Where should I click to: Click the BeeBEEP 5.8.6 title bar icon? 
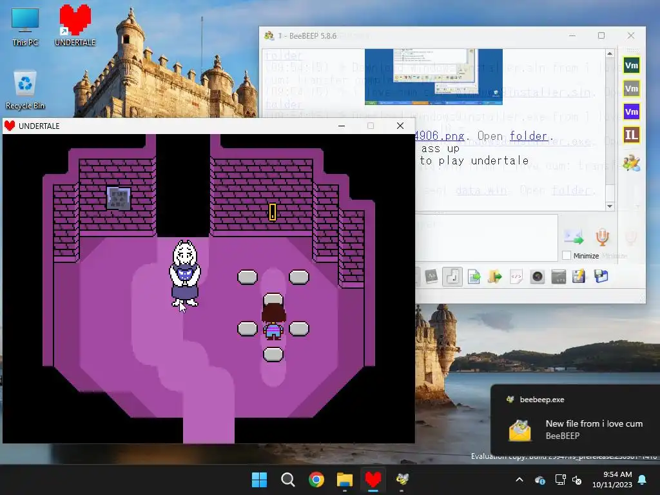269,36
